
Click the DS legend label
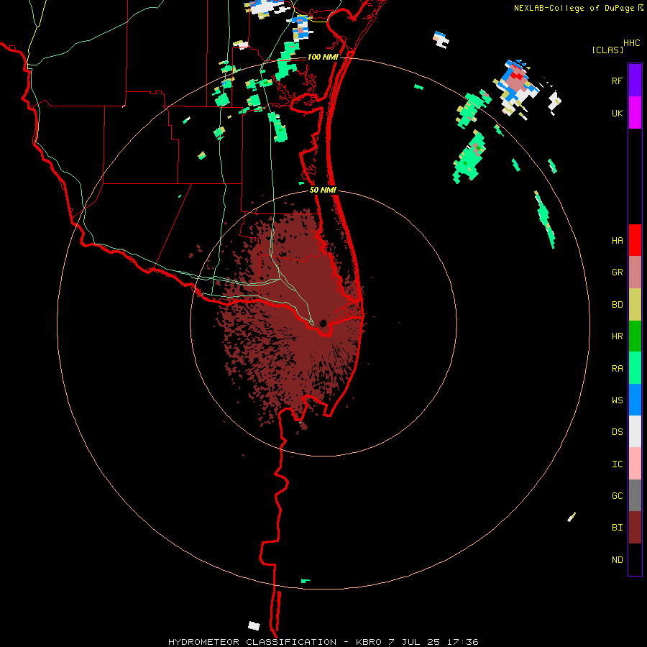[617, 432]
